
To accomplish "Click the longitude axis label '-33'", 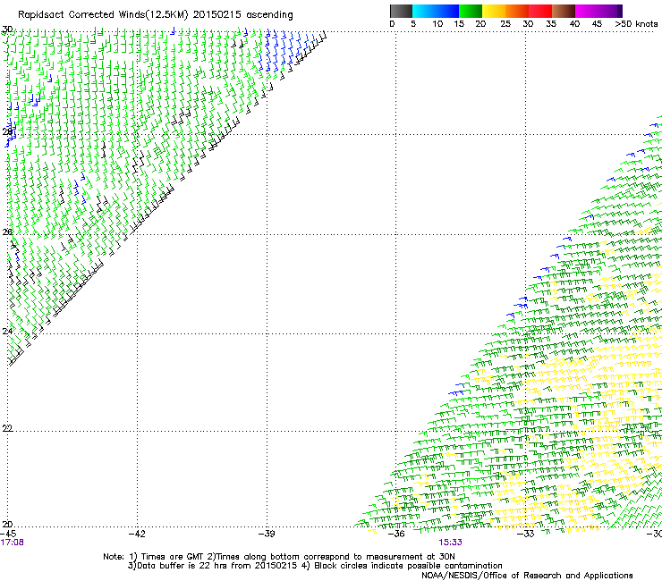I will (x=526, y=534).
